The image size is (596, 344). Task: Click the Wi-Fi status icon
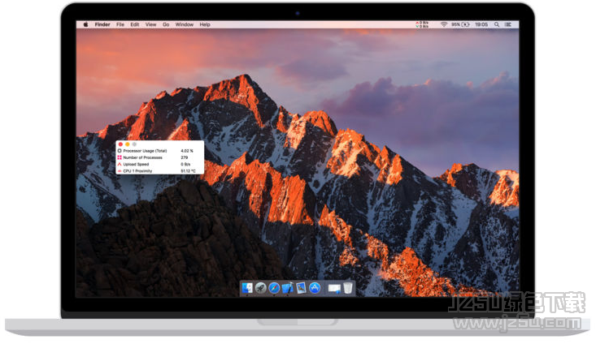(x=444, y=24)
